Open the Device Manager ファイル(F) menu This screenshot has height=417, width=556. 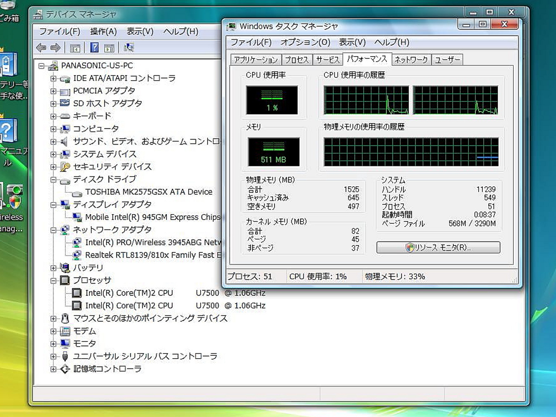click(x=59, y=32)
